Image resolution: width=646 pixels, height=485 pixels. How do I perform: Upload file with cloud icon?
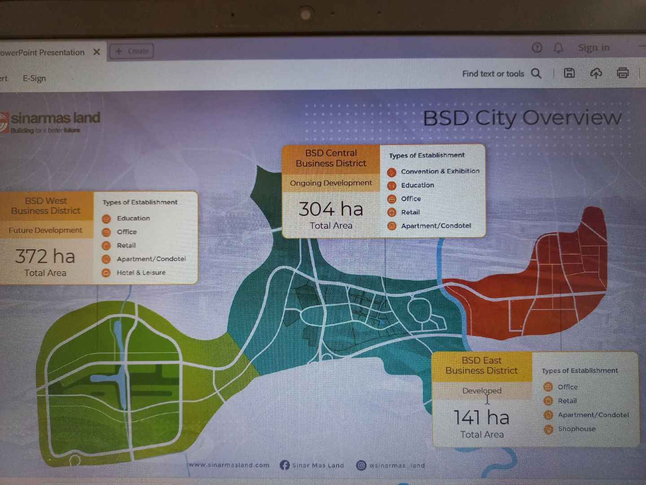coord(596,73)
